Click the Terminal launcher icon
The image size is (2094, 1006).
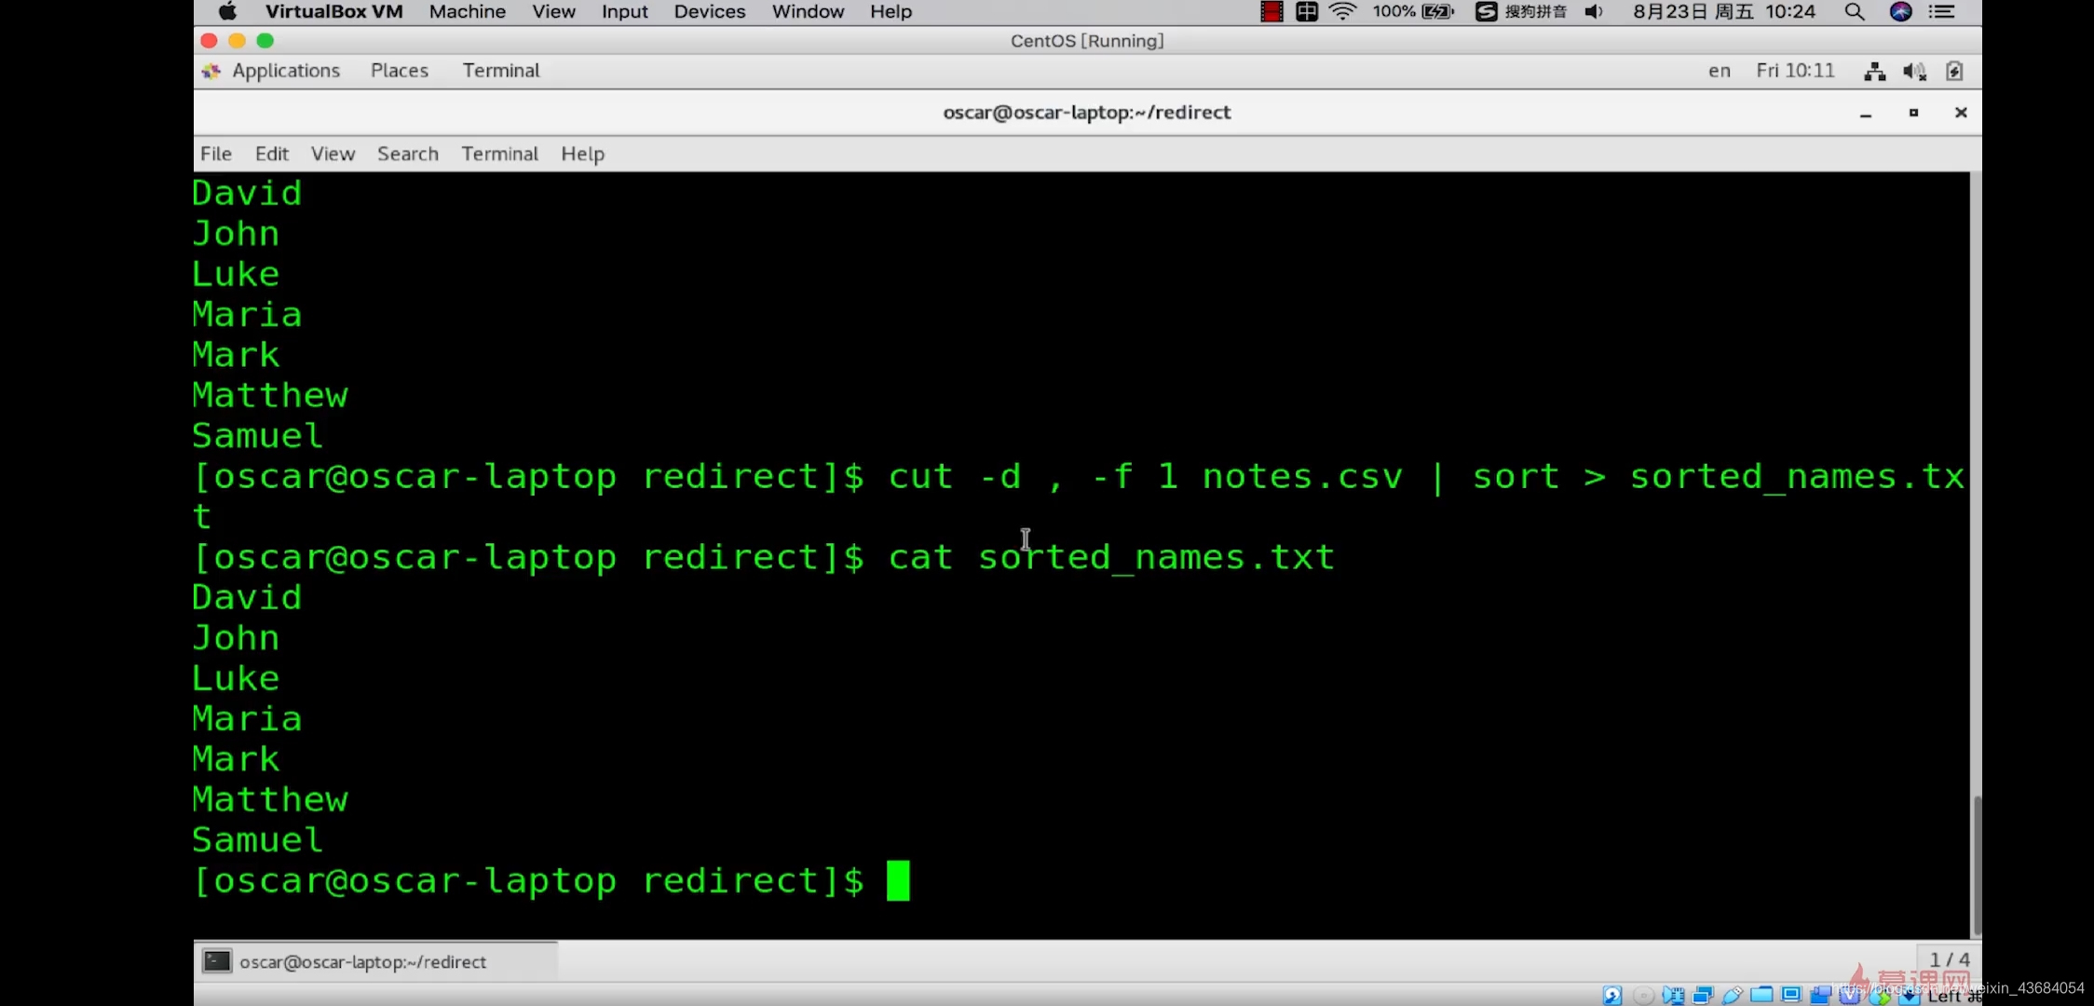(x=216, y=960)
